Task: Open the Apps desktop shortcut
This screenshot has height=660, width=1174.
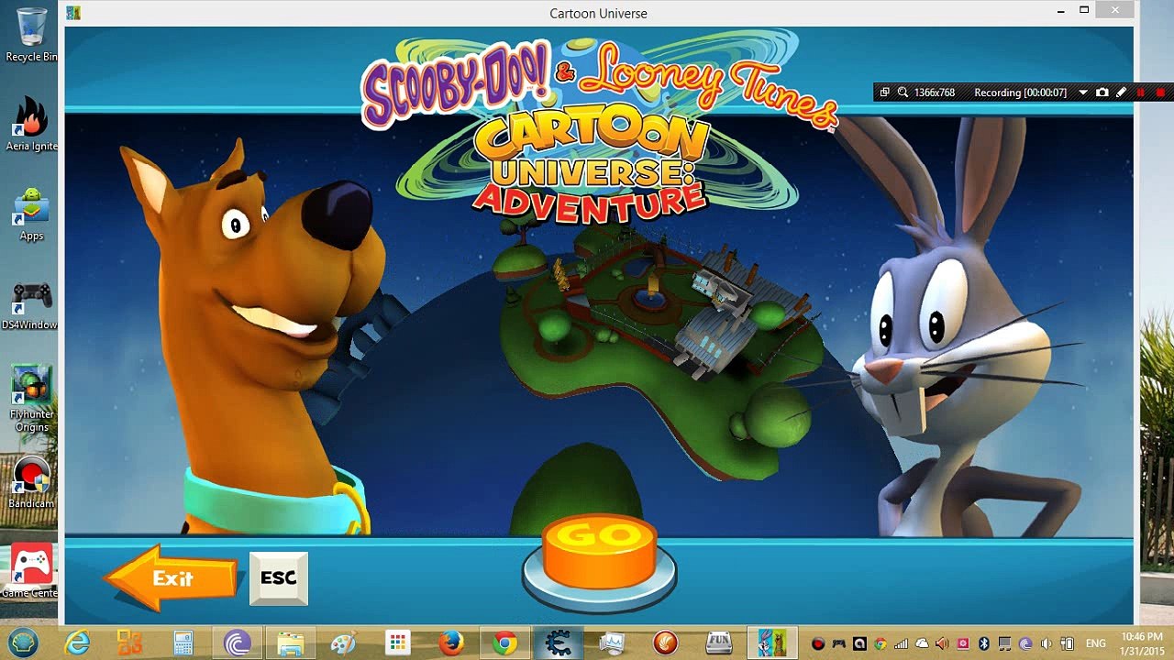Action: 31,214
